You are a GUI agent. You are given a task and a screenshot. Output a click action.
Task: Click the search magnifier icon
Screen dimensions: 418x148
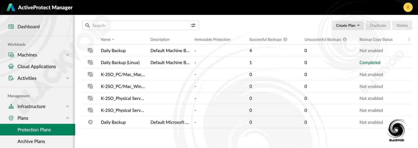(88, 25)
